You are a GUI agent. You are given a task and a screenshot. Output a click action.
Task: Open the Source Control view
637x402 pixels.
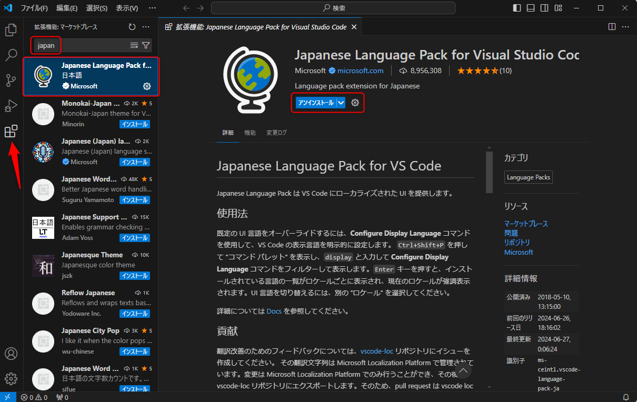pyautogui.click(x=11, y=81)
